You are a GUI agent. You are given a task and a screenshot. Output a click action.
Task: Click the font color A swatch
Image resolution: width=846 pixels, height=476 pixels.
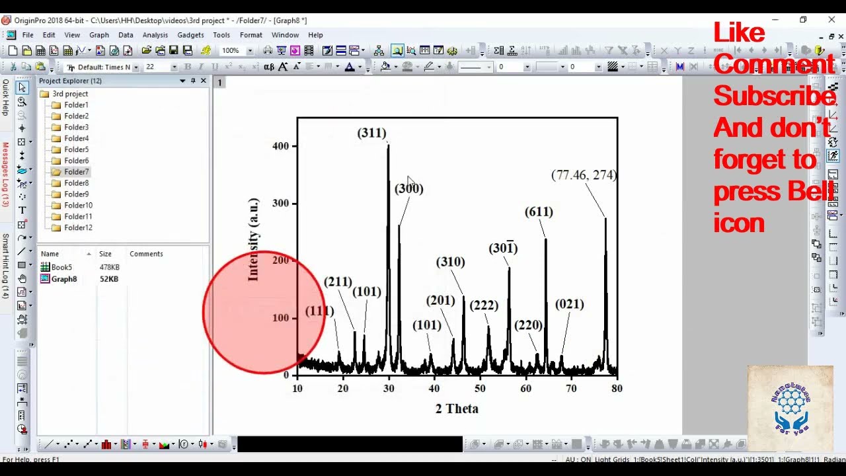[x=350, y=67]
